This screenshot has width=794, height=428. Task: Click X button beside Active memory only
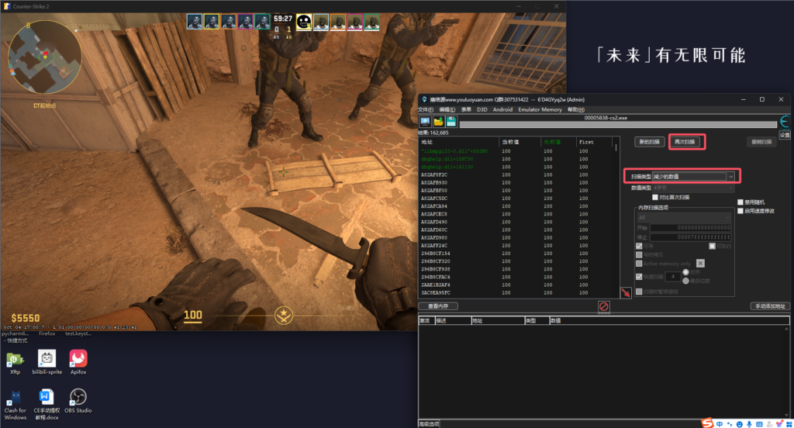[700, 264]
